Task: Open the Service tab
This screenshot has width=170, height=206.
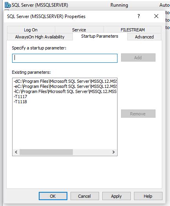Action: pyautogui.click(x=79, y=30)
